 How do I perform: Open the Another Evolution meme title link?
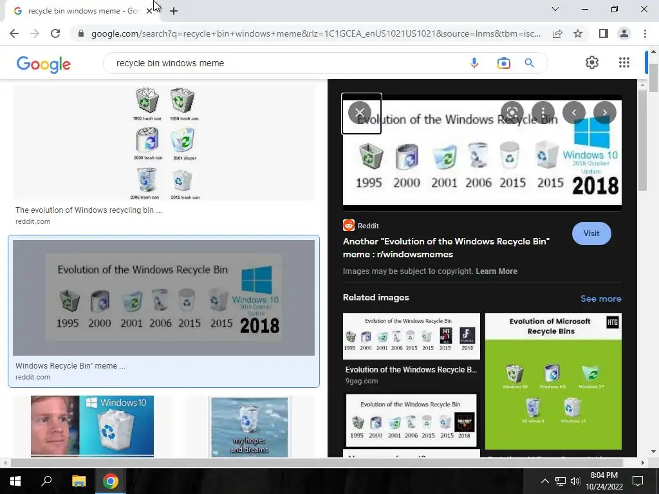click(446, 248)
